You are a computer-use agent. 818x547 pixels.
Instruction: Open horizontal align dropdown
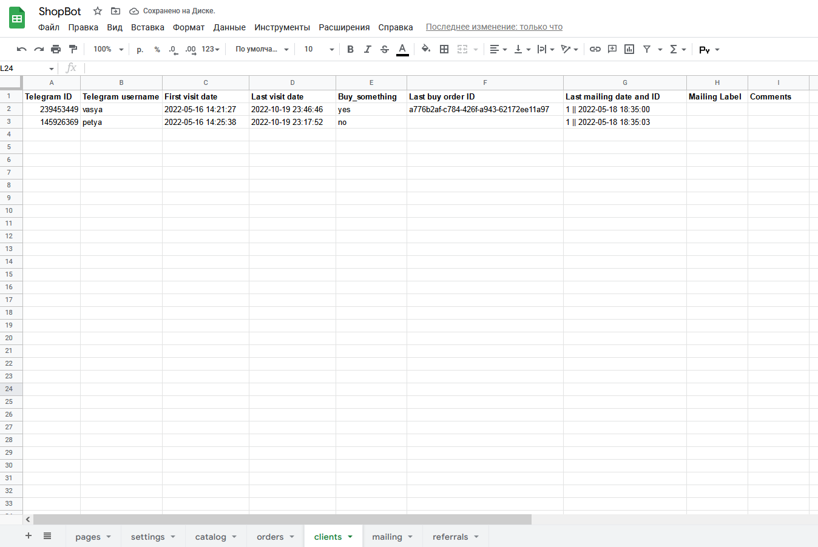click(498, 49)
